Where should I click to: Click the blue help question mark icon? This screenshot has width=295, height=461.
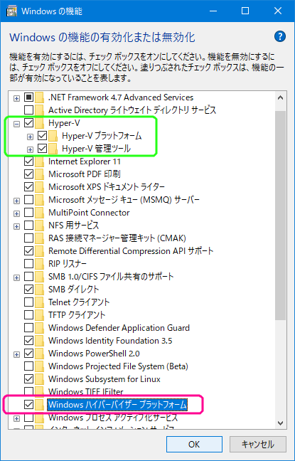point(280,37)
